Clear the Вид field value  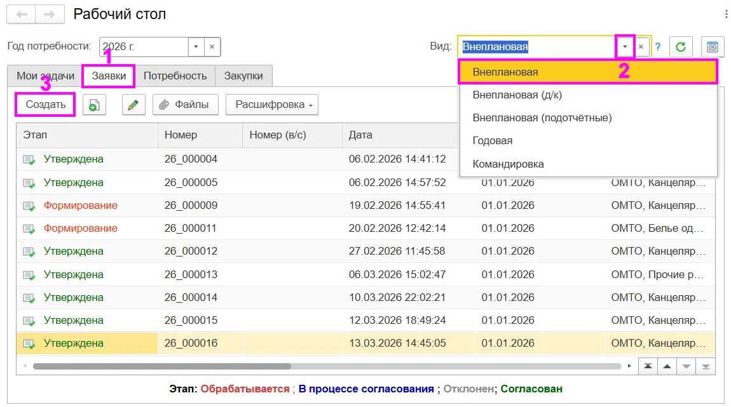[641, 46]
